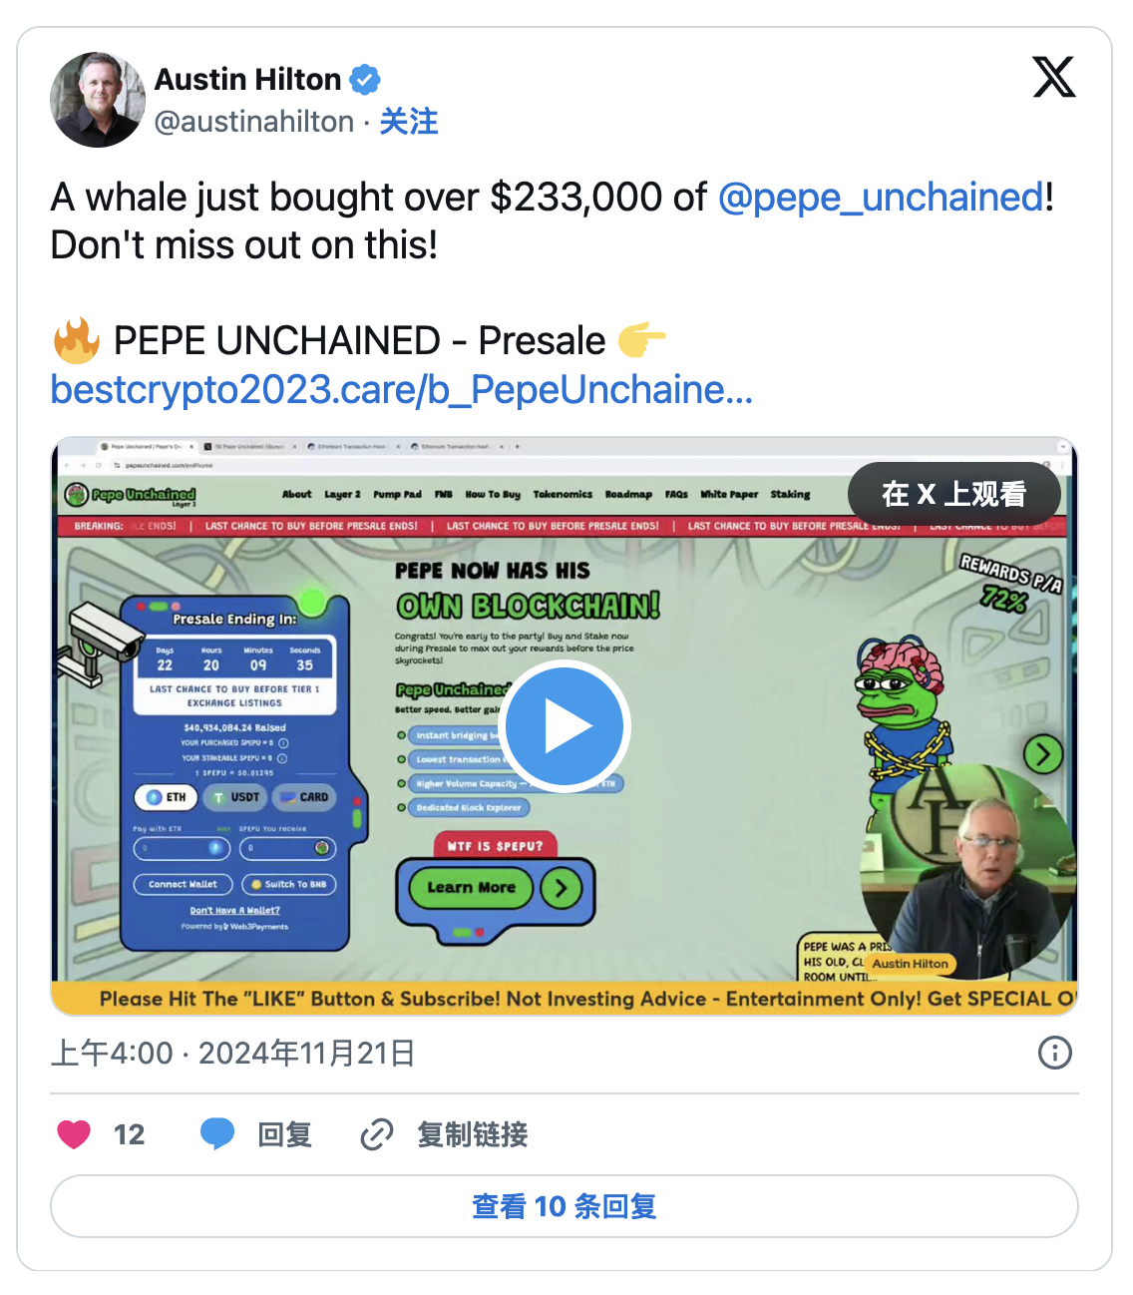Click the Austin Hilton display name
Viewport: 1133px width, 1295px height.
coord(247,79)
